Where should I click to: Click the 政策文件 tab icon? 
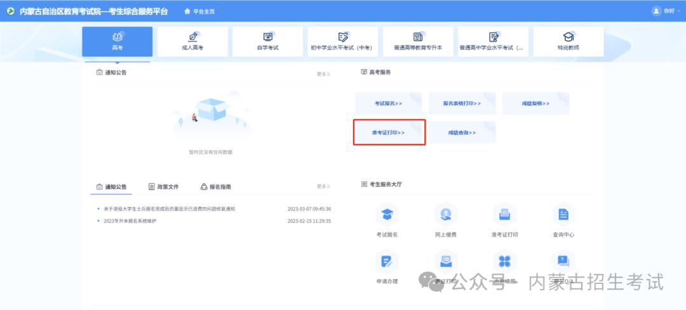click(x=152, y=186)
